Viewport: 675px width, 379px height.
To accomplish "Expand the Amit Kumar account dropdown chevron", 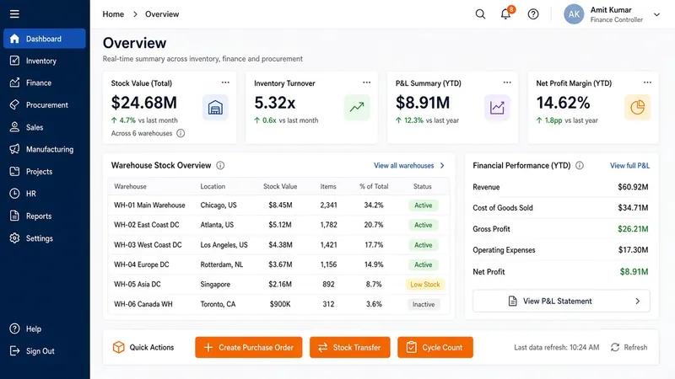I will click(656, 14).
